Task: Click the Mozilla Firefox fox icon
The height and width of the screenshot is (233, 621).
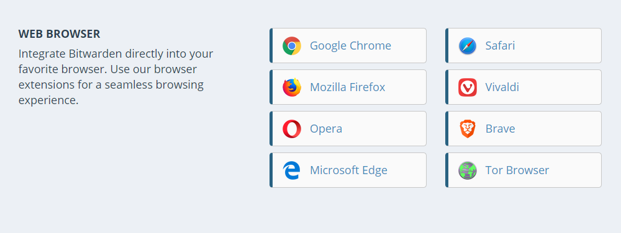Action: 292,87
